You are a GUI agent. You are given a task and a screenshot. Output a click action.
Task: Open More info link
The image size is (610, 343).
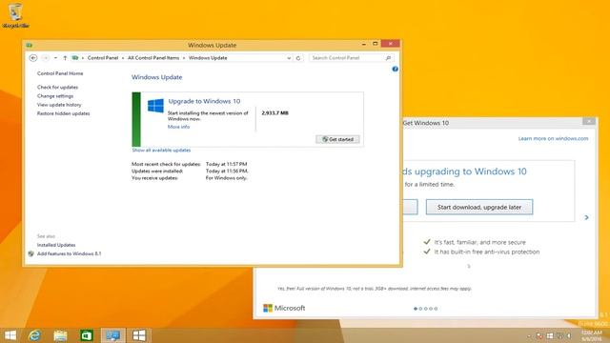coord(178,127)
